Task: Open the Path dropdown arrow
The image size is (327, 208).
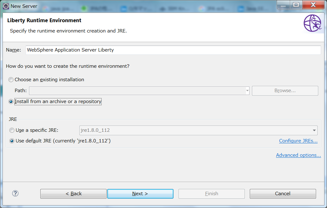Action: pos(247,90)
